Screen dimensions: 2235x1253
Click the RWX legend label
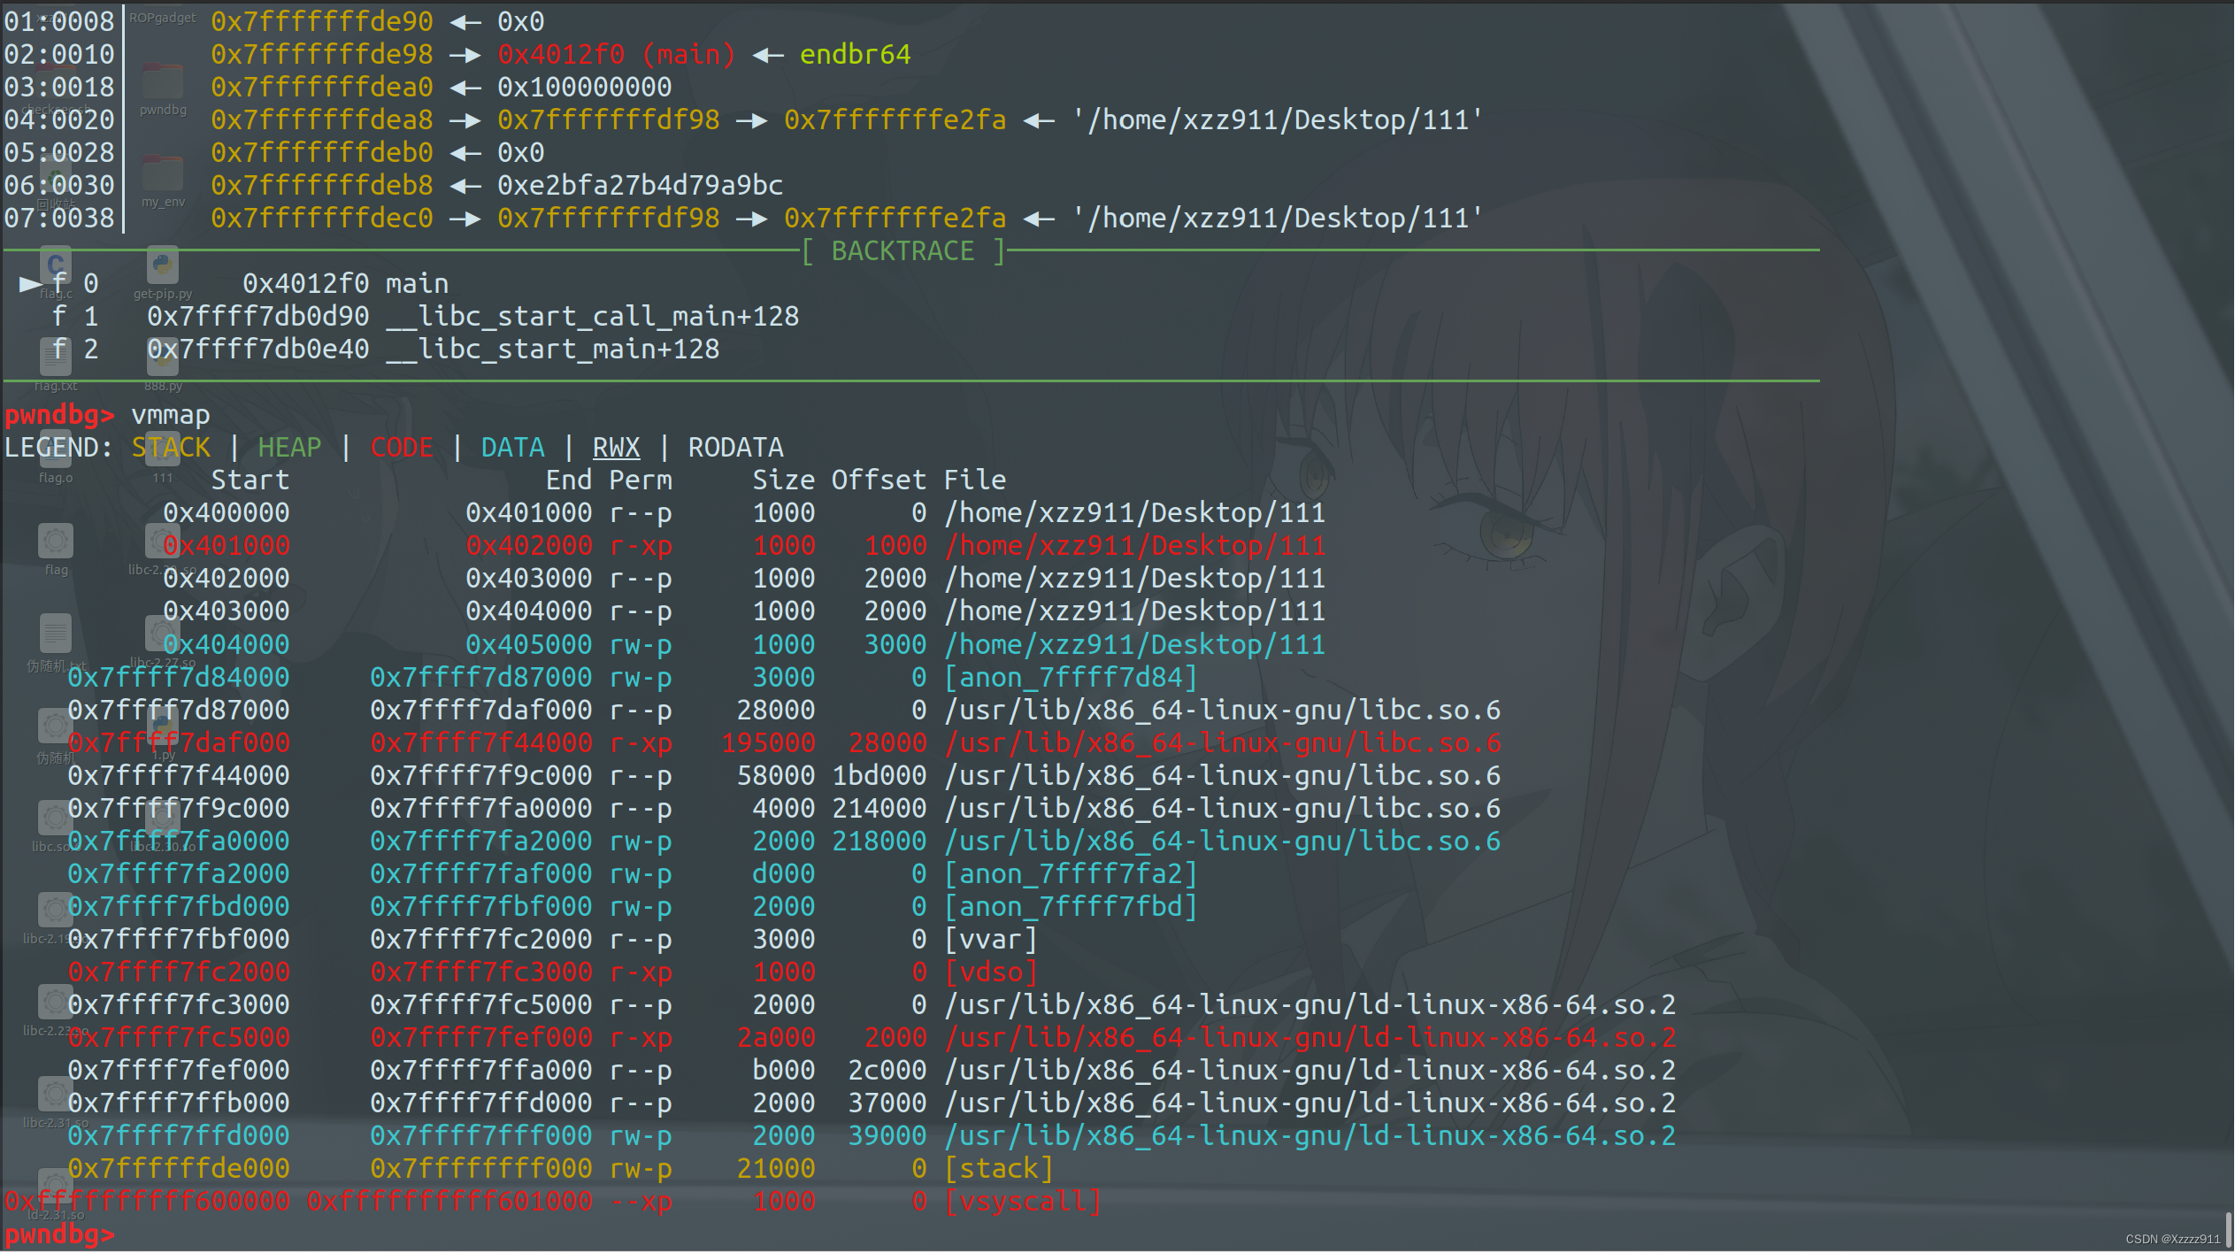tap(616, 448)
